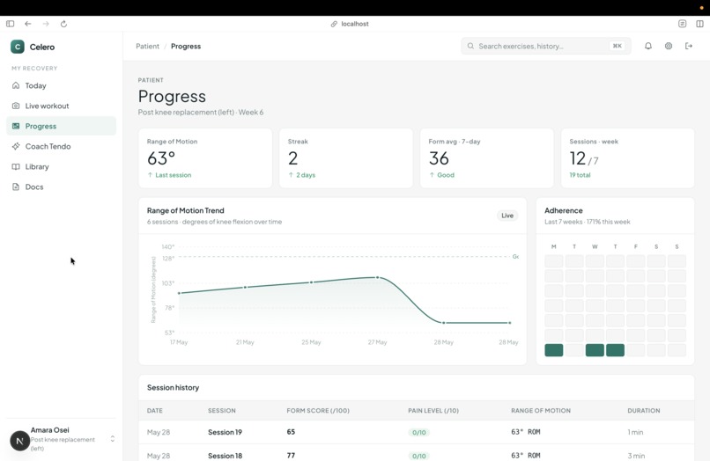
Task: Click the localhost address bar
Action: 350,24
